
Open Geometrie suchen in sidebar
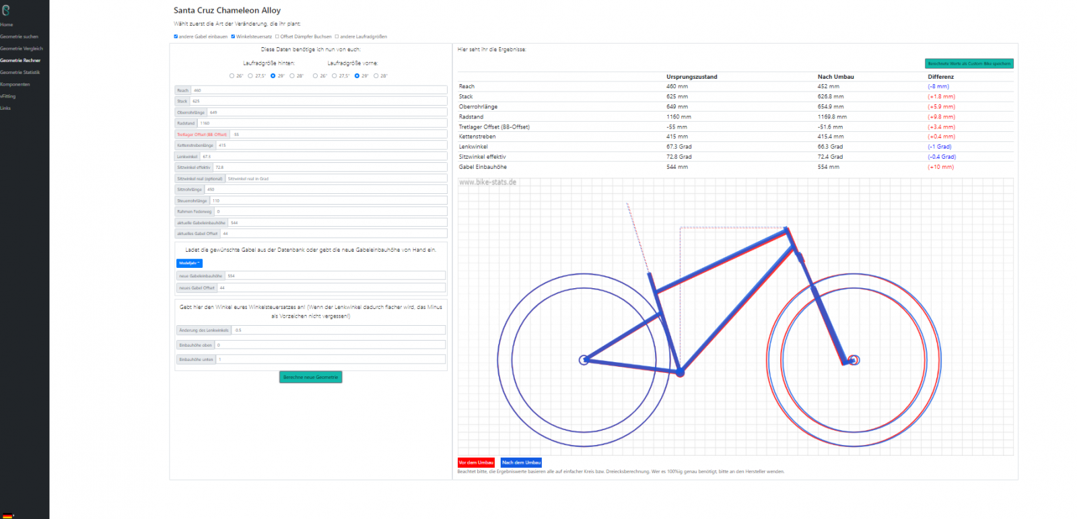pos(19,36)
